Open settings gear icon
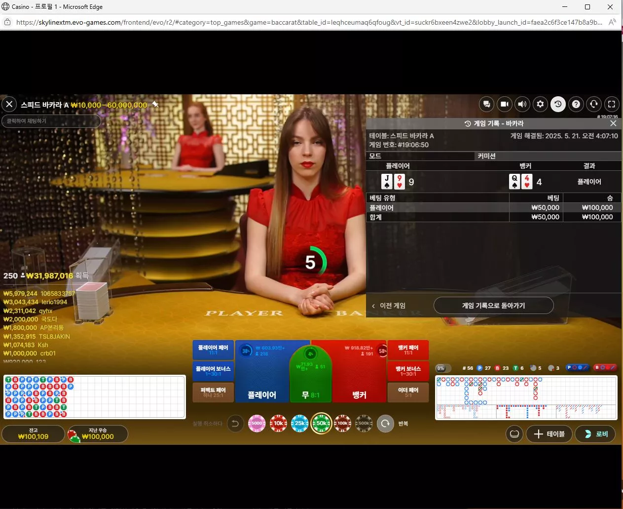The width and height of the screenshot is (623, 509). (540, 104)
